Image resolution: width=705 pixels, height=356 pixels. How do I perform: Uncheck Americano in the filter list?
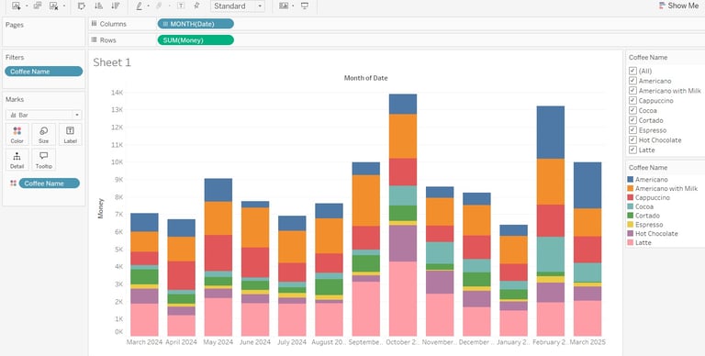pos(632,81)
